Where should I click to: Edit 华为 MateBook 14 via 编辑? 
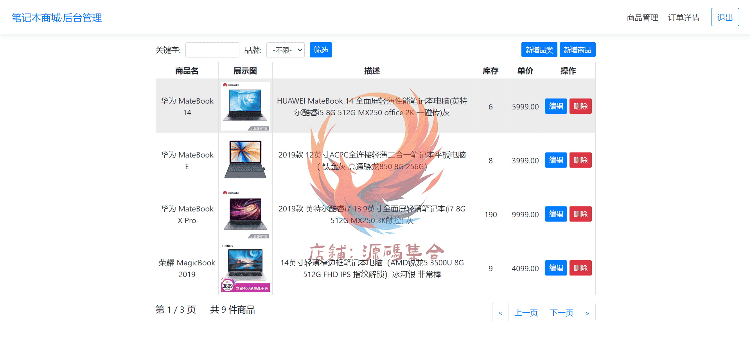(556, 106)
